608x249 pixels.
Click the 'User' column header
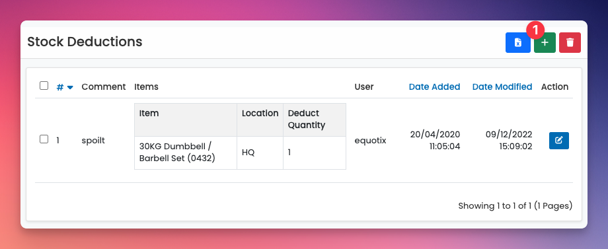coord(364,87)
